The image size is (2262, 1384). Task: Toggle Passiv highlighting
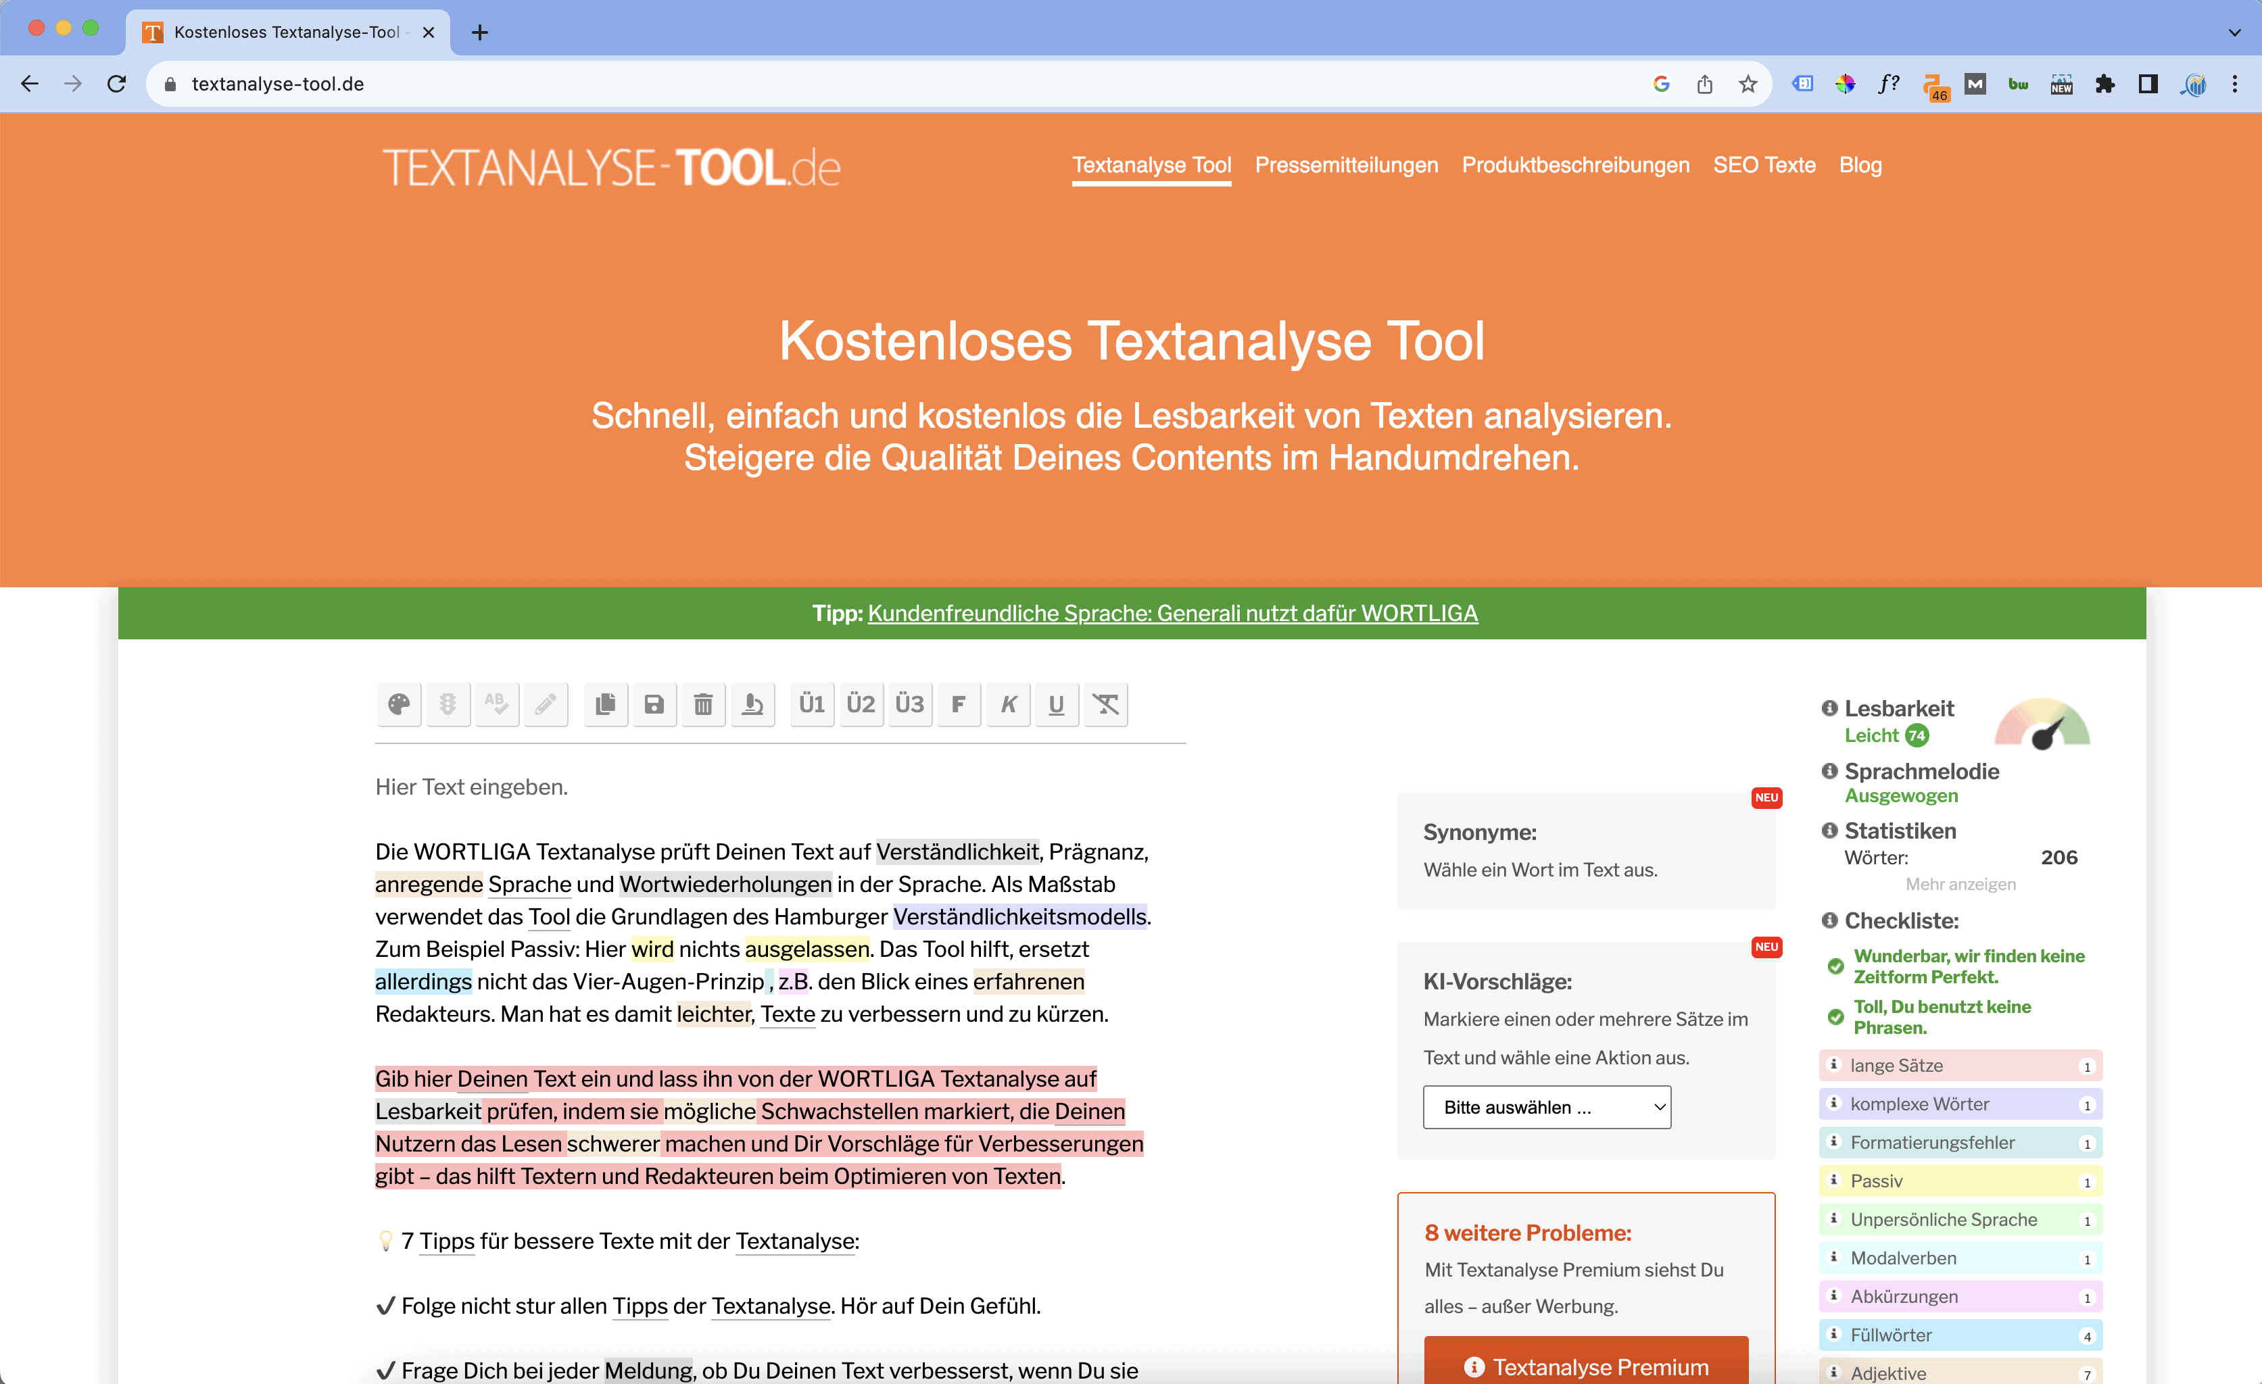(1961, 1181)
